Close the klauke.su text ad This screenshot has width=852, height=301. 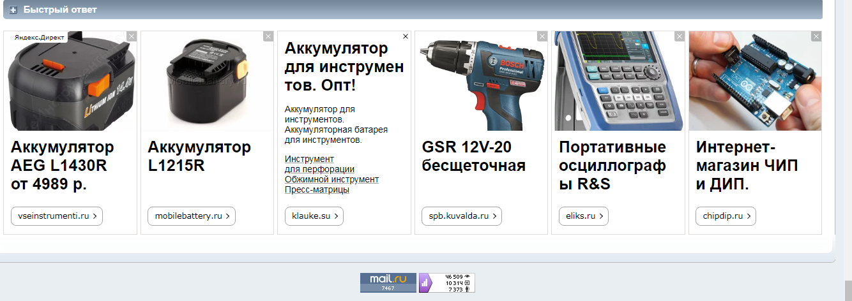[x=406, y=36]
